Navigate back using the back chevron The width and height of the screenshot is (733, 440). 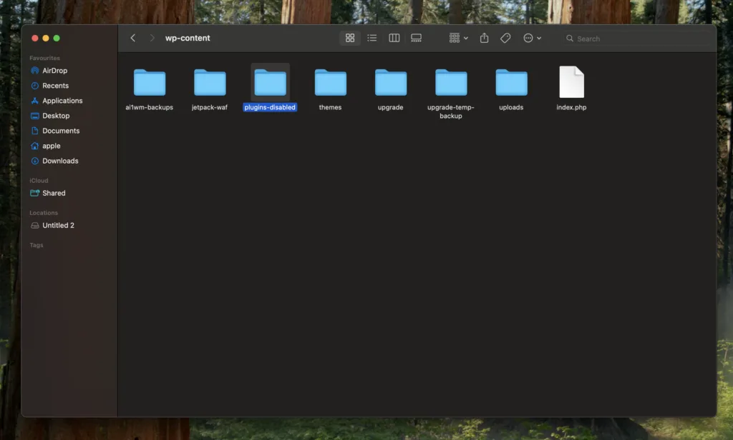[x=132, y=38]
